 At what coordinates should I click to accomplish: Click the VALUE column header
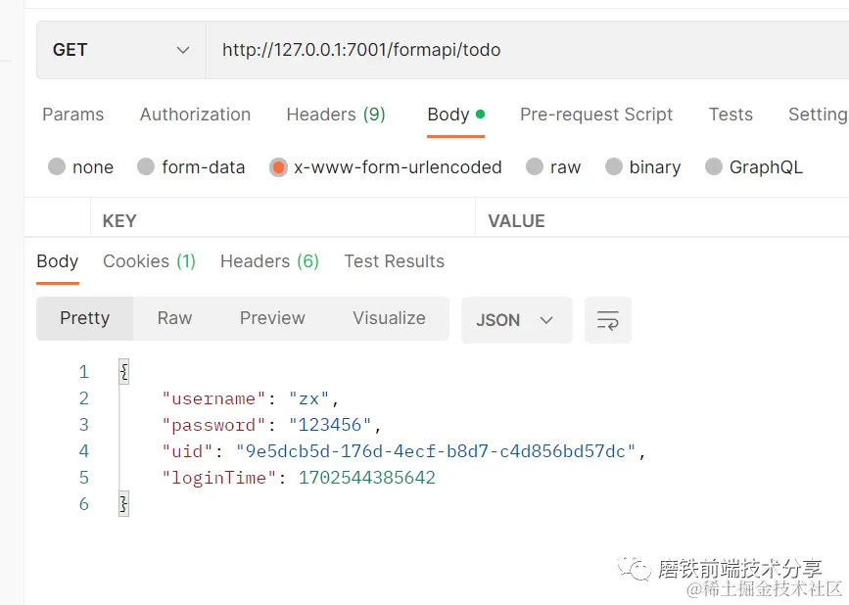tap(516, 221)
